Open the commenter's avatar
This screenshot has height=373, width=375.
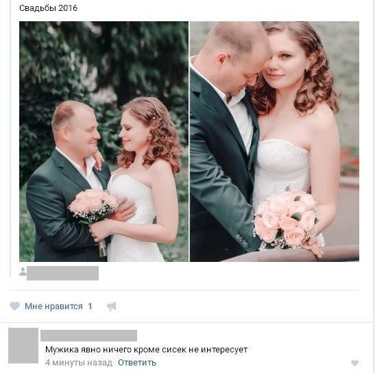tap(23, 346)
